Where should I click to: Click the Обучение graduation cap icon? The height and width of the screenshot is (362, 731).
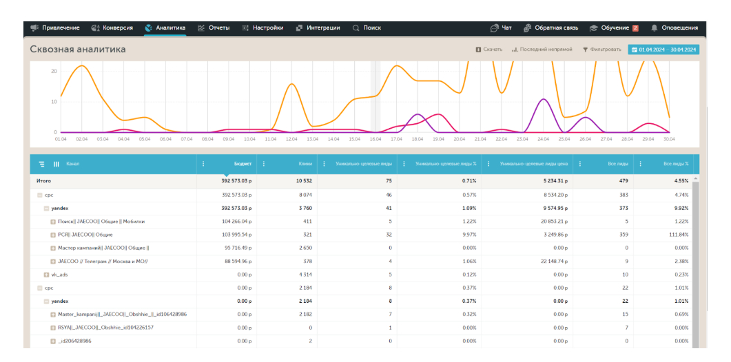(x=593, y=28)
